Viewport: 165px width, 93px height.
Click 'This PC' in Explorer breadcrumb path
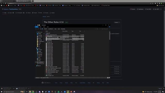pos(45,29)
